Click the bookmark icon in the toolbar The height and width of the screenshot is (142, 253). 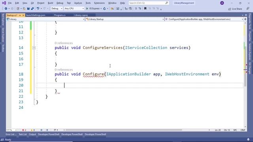click(x=145, y=9)
